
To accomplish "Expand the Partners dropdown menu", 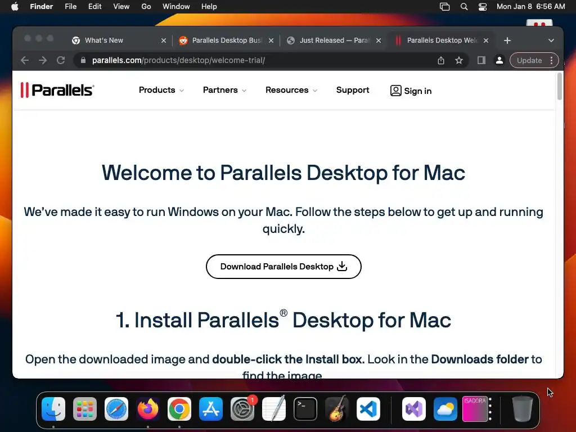I will click(224, 90).
